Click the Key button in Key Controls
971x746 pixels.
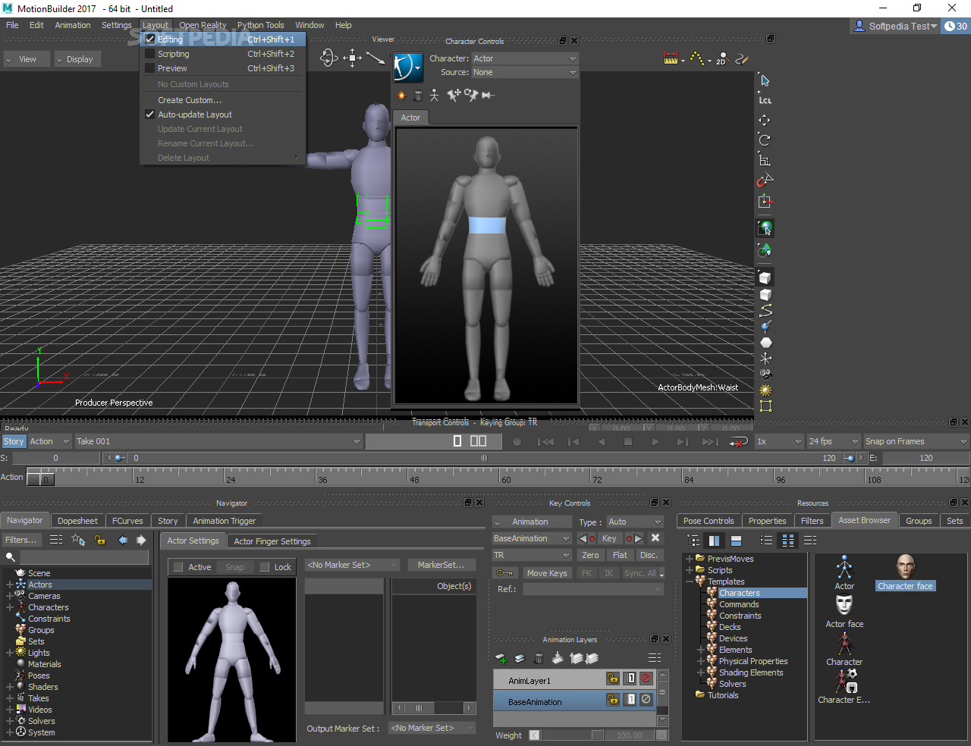coord(609,538)
